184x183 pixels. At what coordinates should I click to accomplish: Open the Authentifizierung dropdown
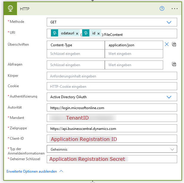pos(112,97)
